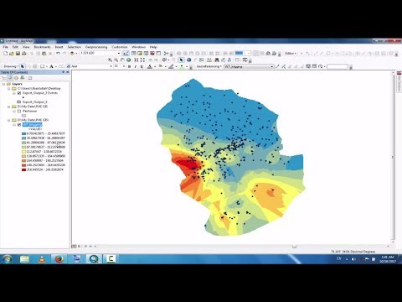Open the Edit menu

(x=15, y=47)
